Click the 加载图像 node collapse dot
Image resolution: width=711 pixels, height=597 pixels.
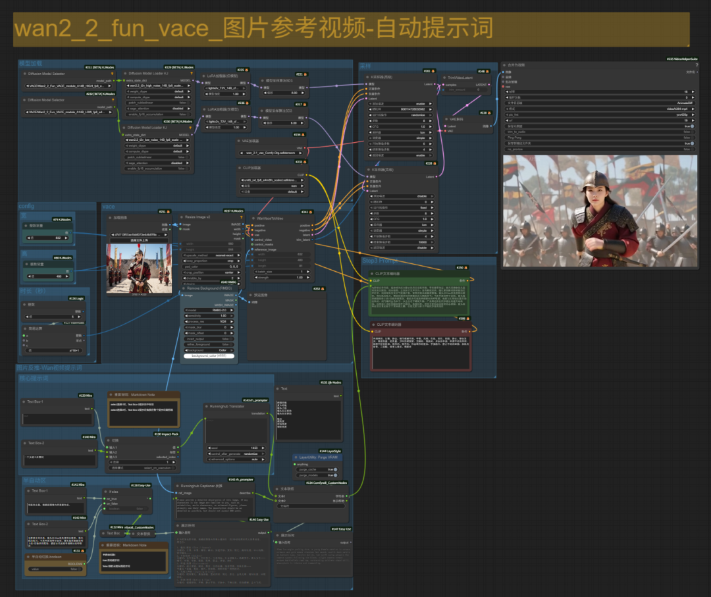pyautogui.click(x=110, y=218)
